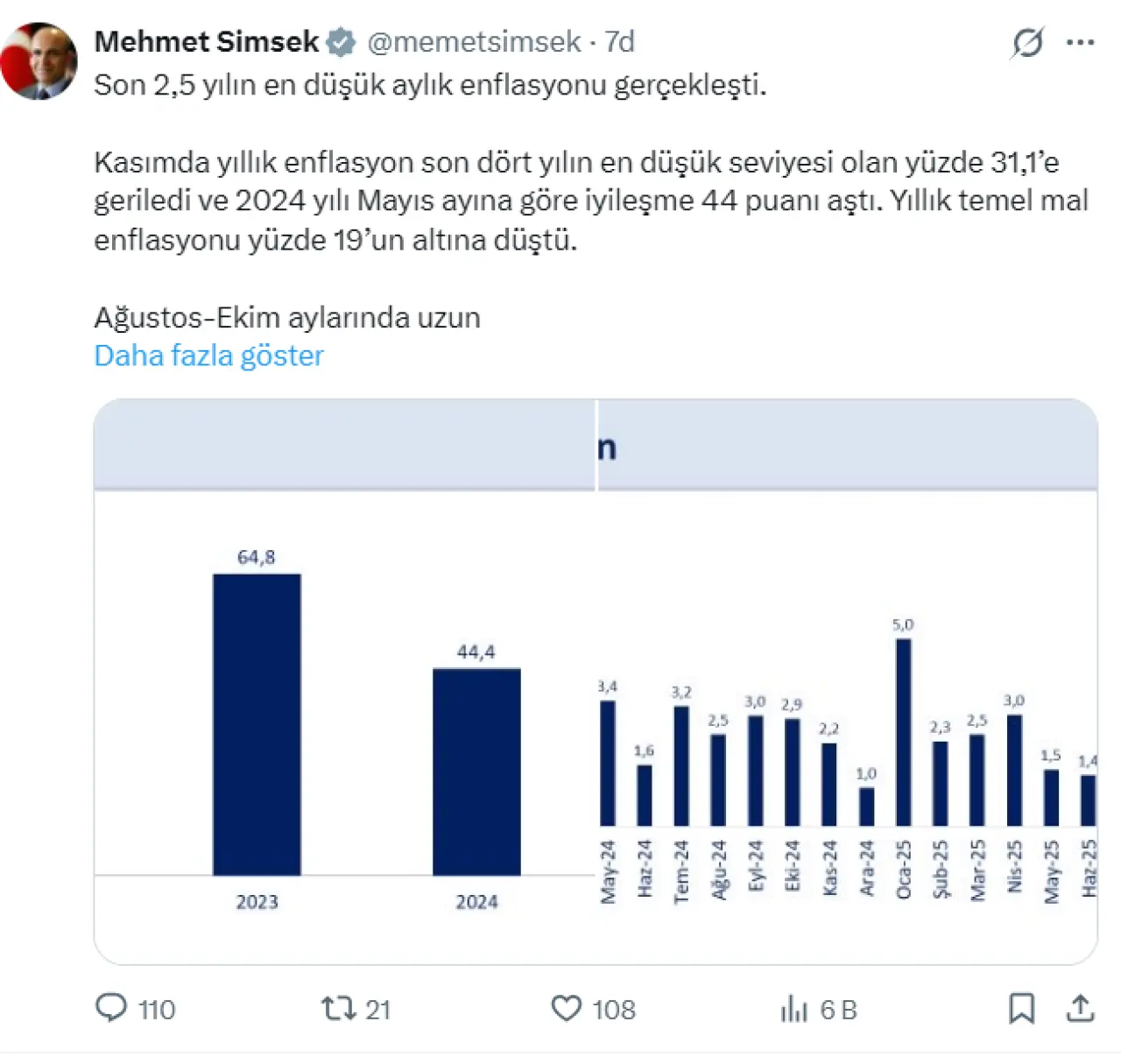Open Mehmet Simsek's profile avatar

(x=39, y=61)
